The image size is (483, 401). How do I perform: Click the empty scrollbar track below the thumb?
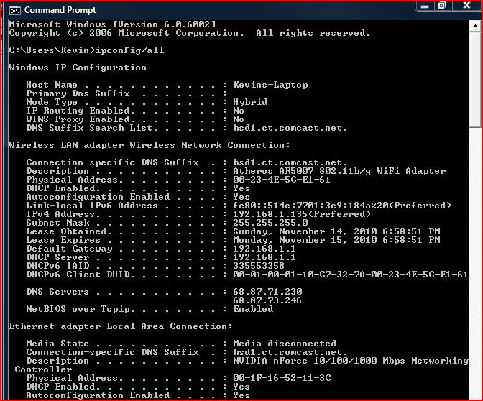(x=474, y=252)
